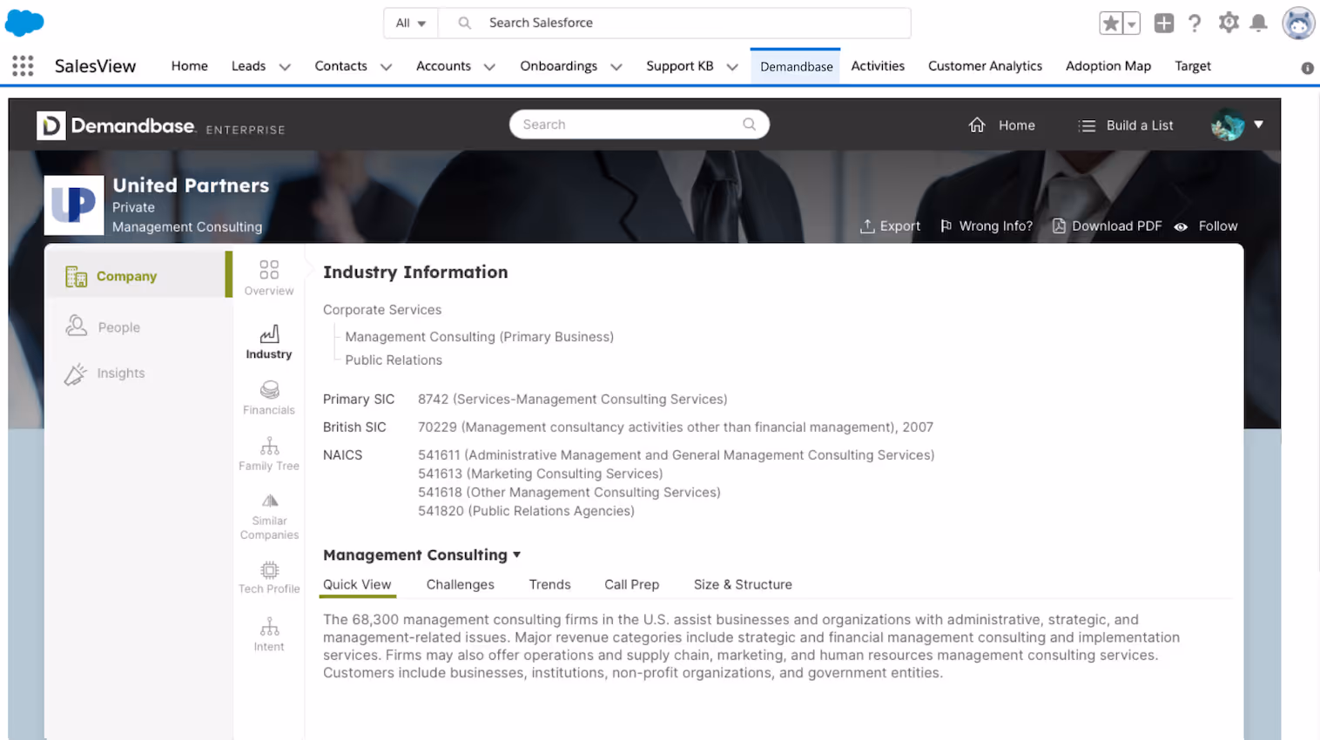This screenshot has width=1320, height=740.
Task: Open the Accounts navigation tab
Action: tap(443, 66)
